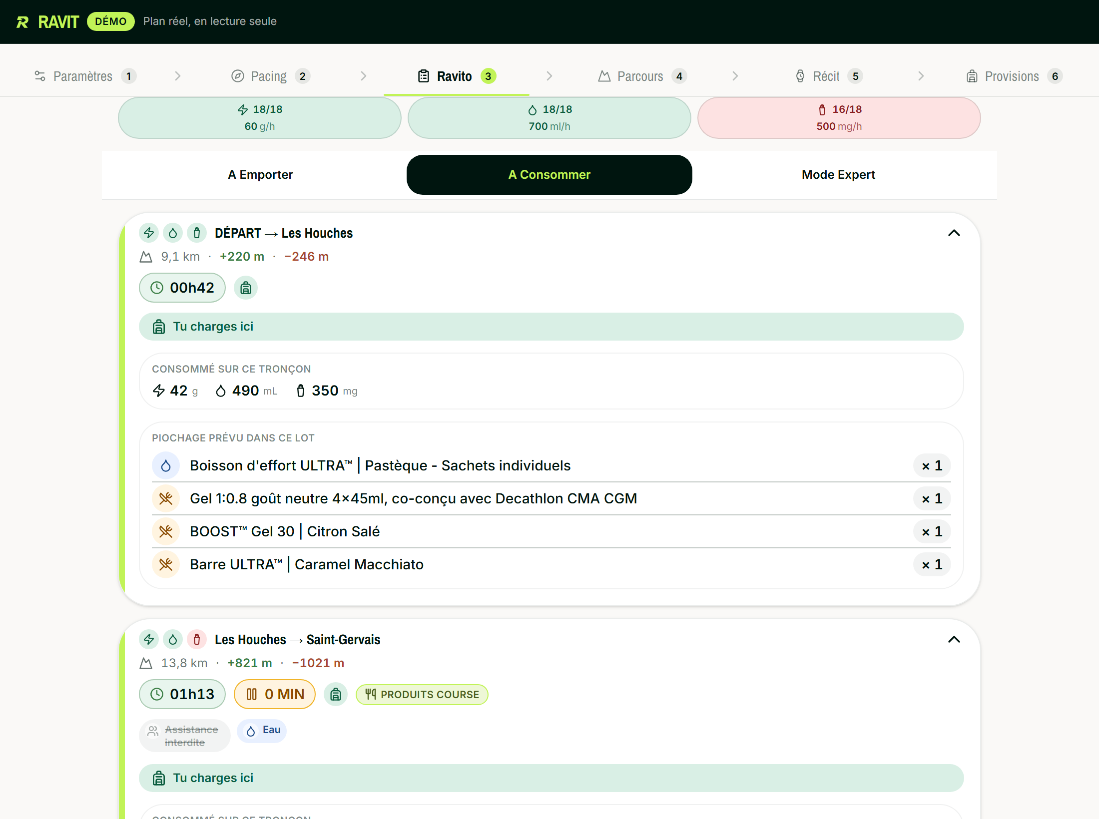This screenshot has width=1099, height=819.
Task: Click the food icon for Barre ULTRA Caramel
Action: [166, 565]
